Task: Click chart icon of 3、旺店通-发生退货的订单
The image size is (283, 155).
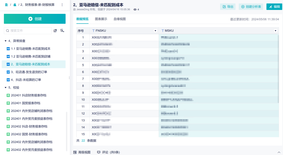Action: point(8,72)
